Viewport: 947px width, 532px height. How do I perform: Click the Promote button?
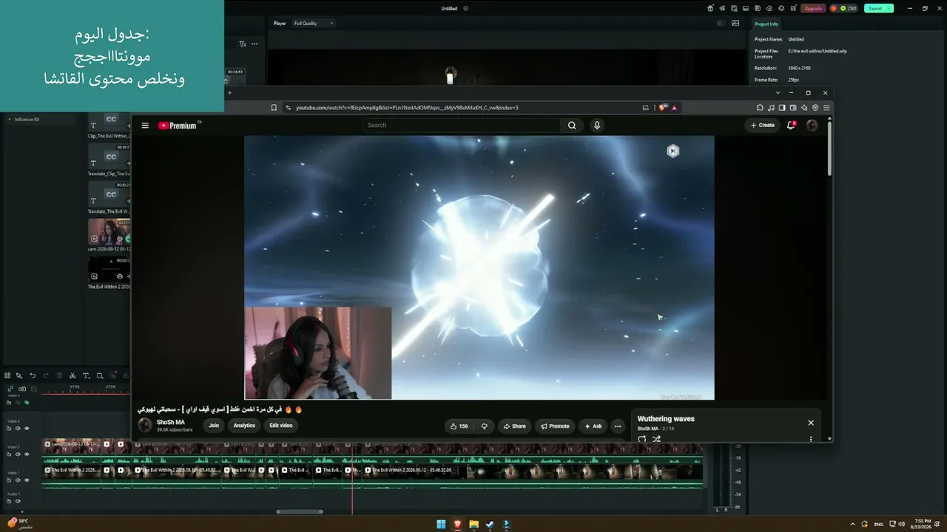(x=555, y=426)
